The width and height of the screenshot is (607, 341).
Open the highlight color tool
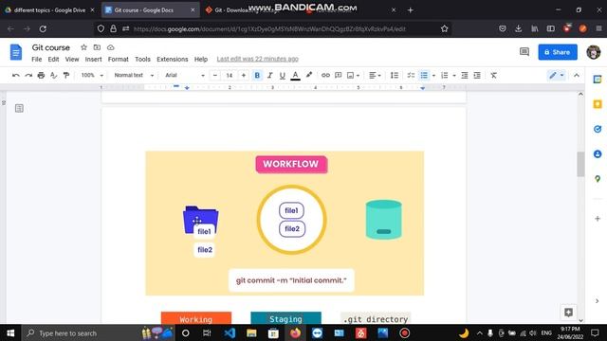(309, 75)
